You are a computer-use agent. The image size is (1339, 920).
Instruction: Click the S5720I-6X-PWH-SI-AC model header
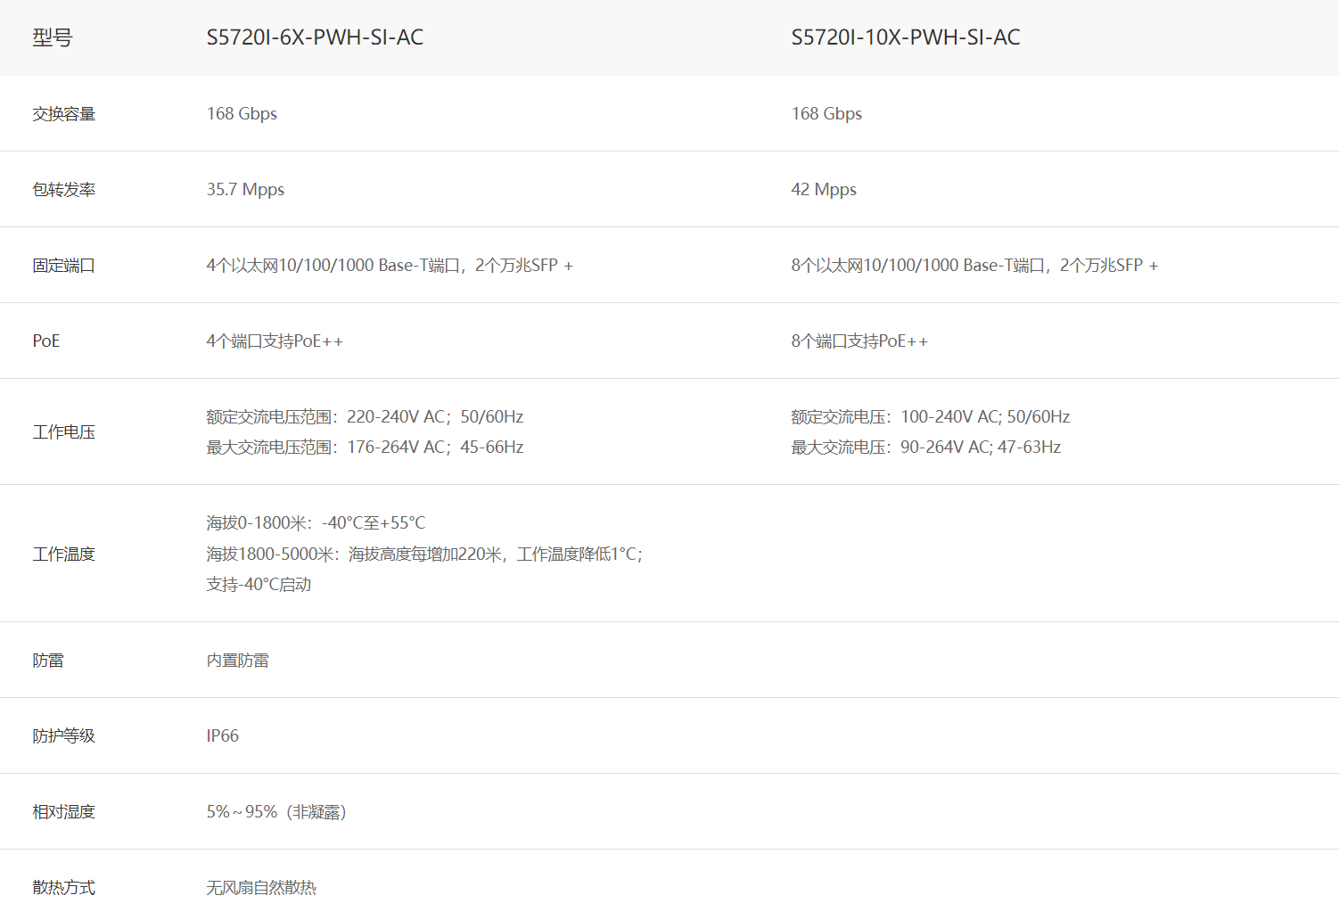pyautogui.click(x=315, y=37)
